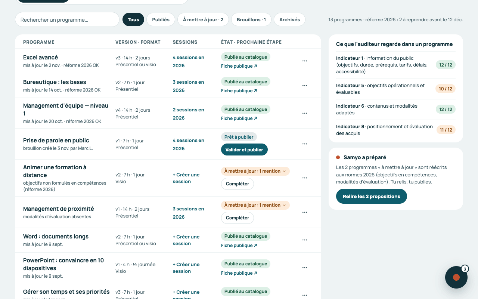Open the 2 sessions en 2026 link
The width and height of the screenshot is (478, 299).
pos(189,114)
